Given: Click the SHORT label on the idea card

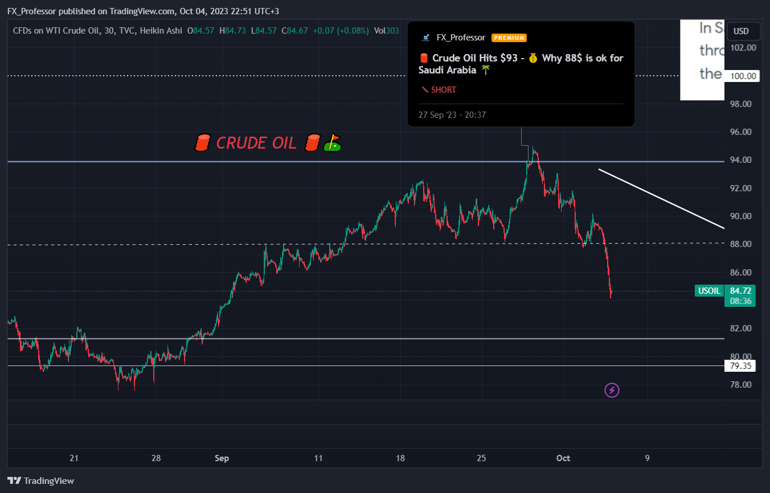Looking at the screenshot, I should pyautogui.click(x=439, y=90).
